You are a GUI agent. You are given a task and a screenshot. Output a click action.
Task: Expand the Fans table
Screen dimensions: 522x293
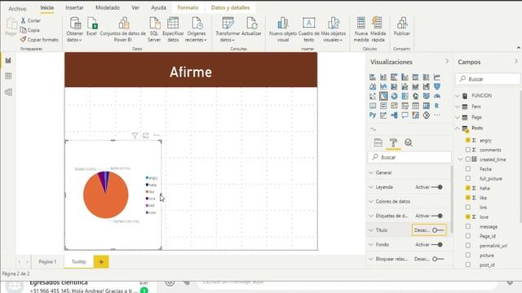pos(458,107)
